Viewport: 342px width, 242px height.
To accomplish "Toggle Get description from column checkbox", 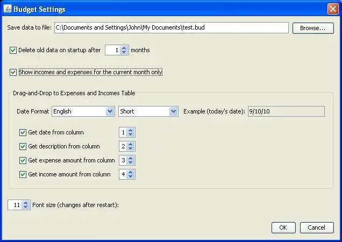I will pyautogui.click(x=23, y=146).
